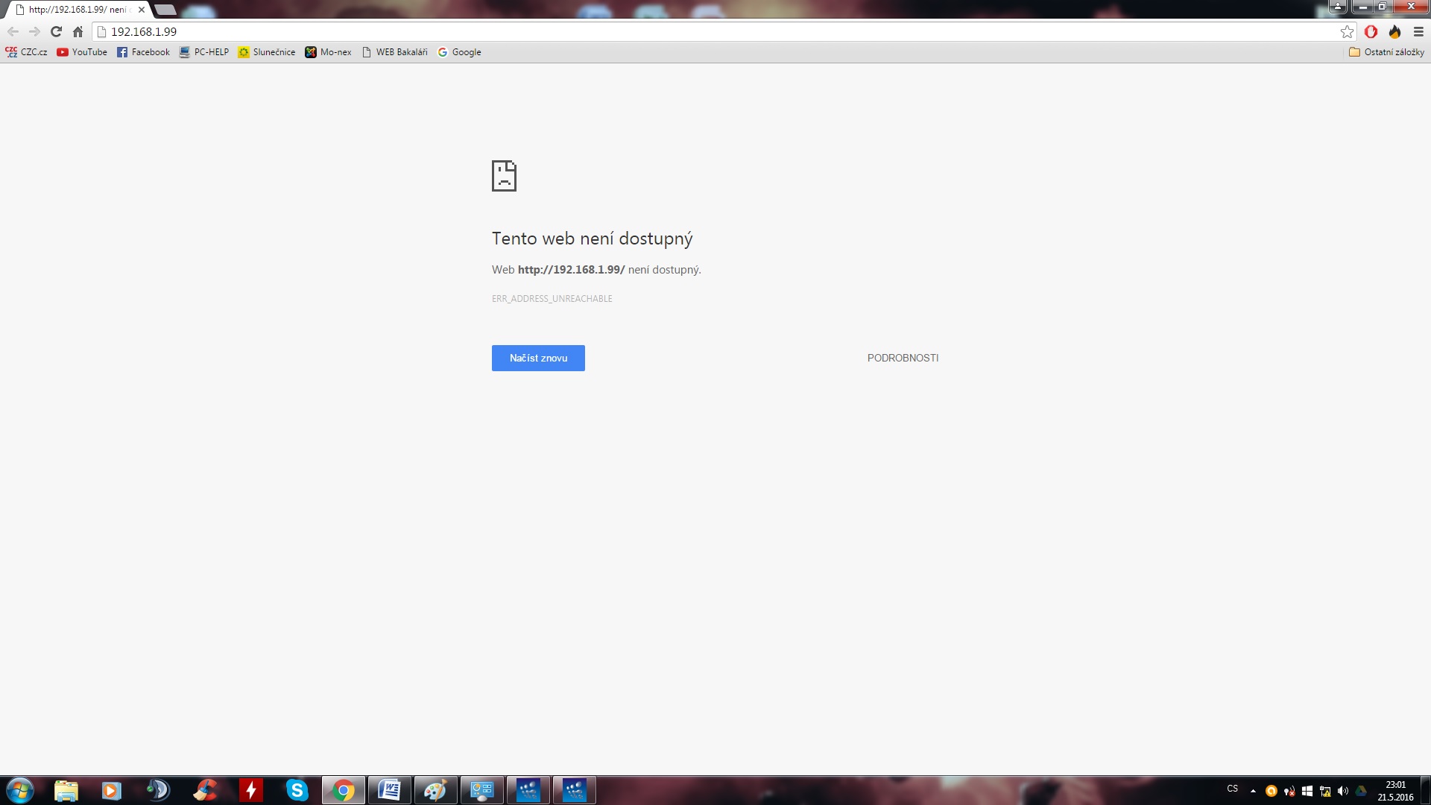Image resolution: width=1431 pixels, height=805 pixels.
Task: Open Skype from the taskbar
Action: [x=297, y=790]
